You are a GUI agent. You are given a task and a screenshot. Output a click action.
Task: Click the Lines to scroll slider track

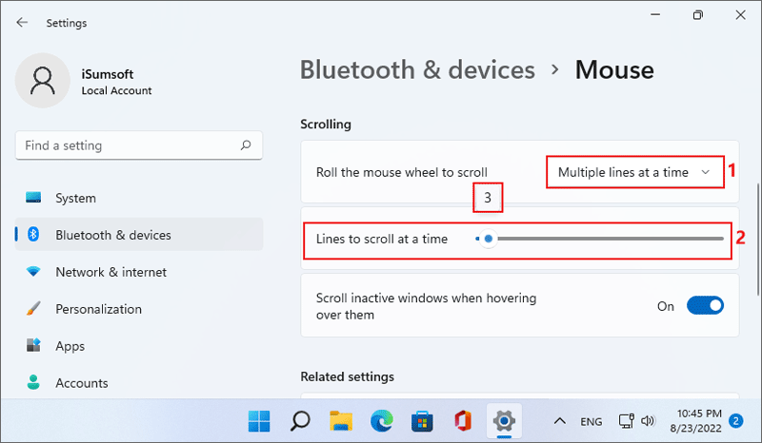pos(600,239)
